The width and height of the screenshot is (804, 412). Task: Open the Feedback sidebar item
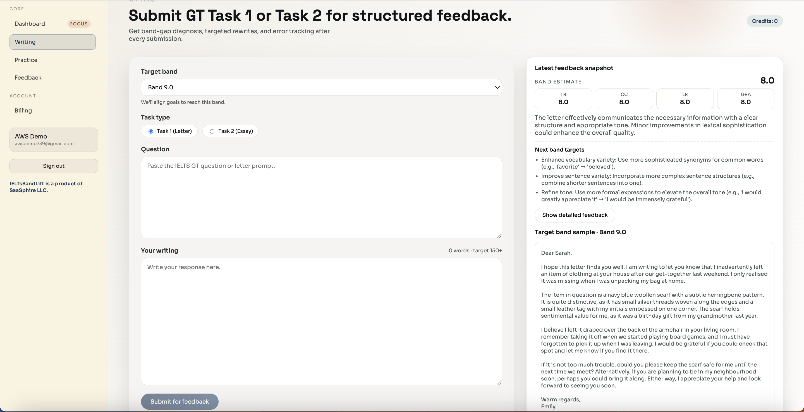(28, 77)
